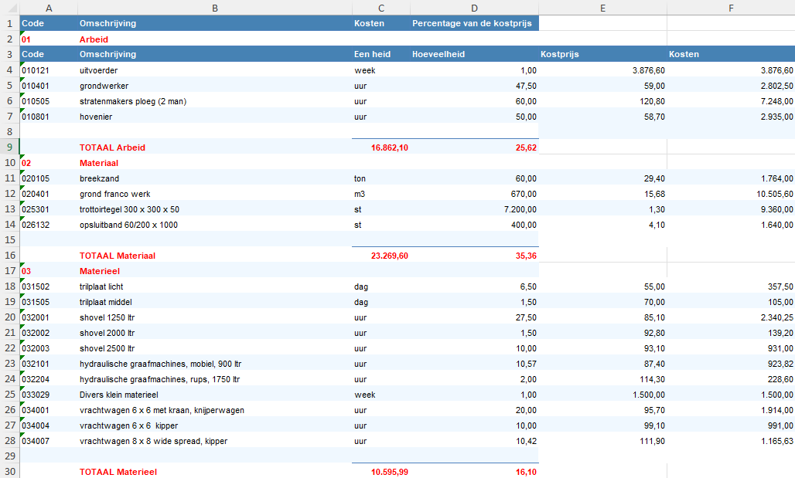Click the select-all corner of the sheet
The width and height of the screenshot is (795, 478).
pos(9,8)
